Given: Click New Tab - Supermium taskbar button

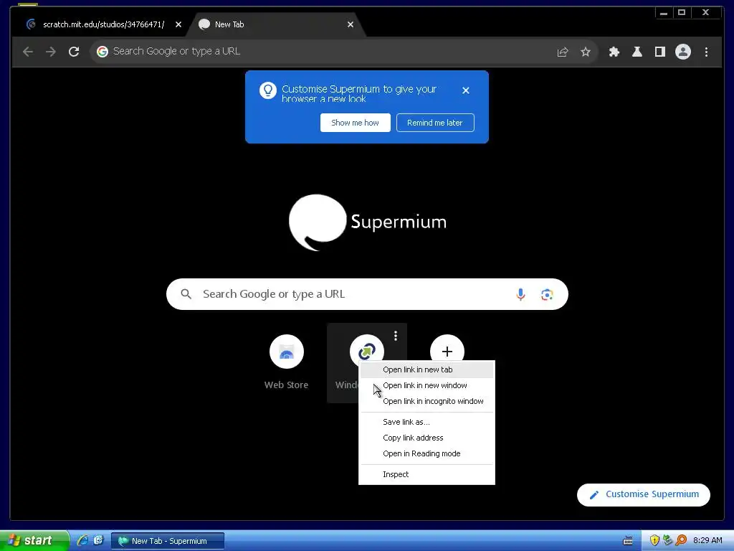Looking at the screenshot, I should tap(168, 541).
